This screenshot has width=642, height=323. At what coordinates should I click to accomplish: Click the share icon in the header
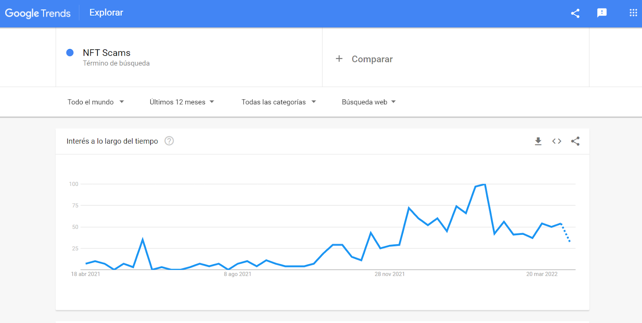pyautogui.click(x=575, y=13)
